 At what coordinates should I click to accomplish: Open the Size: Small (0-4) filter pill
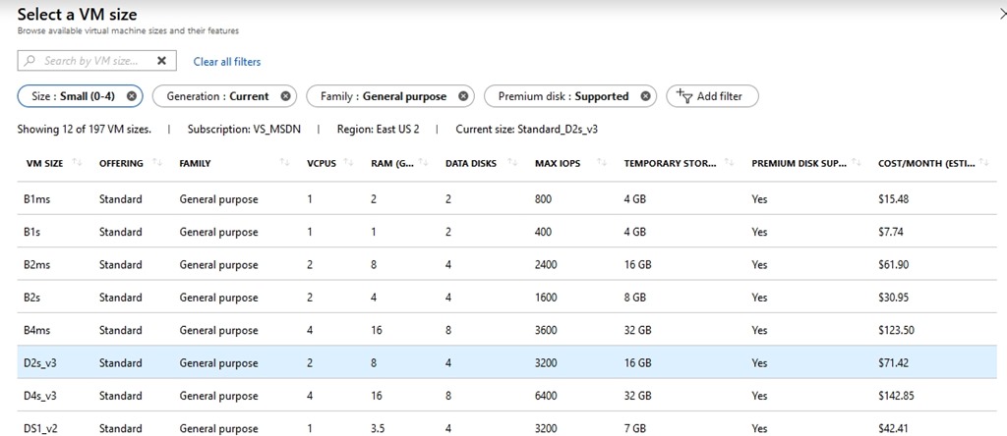click(x=73, y=96)
